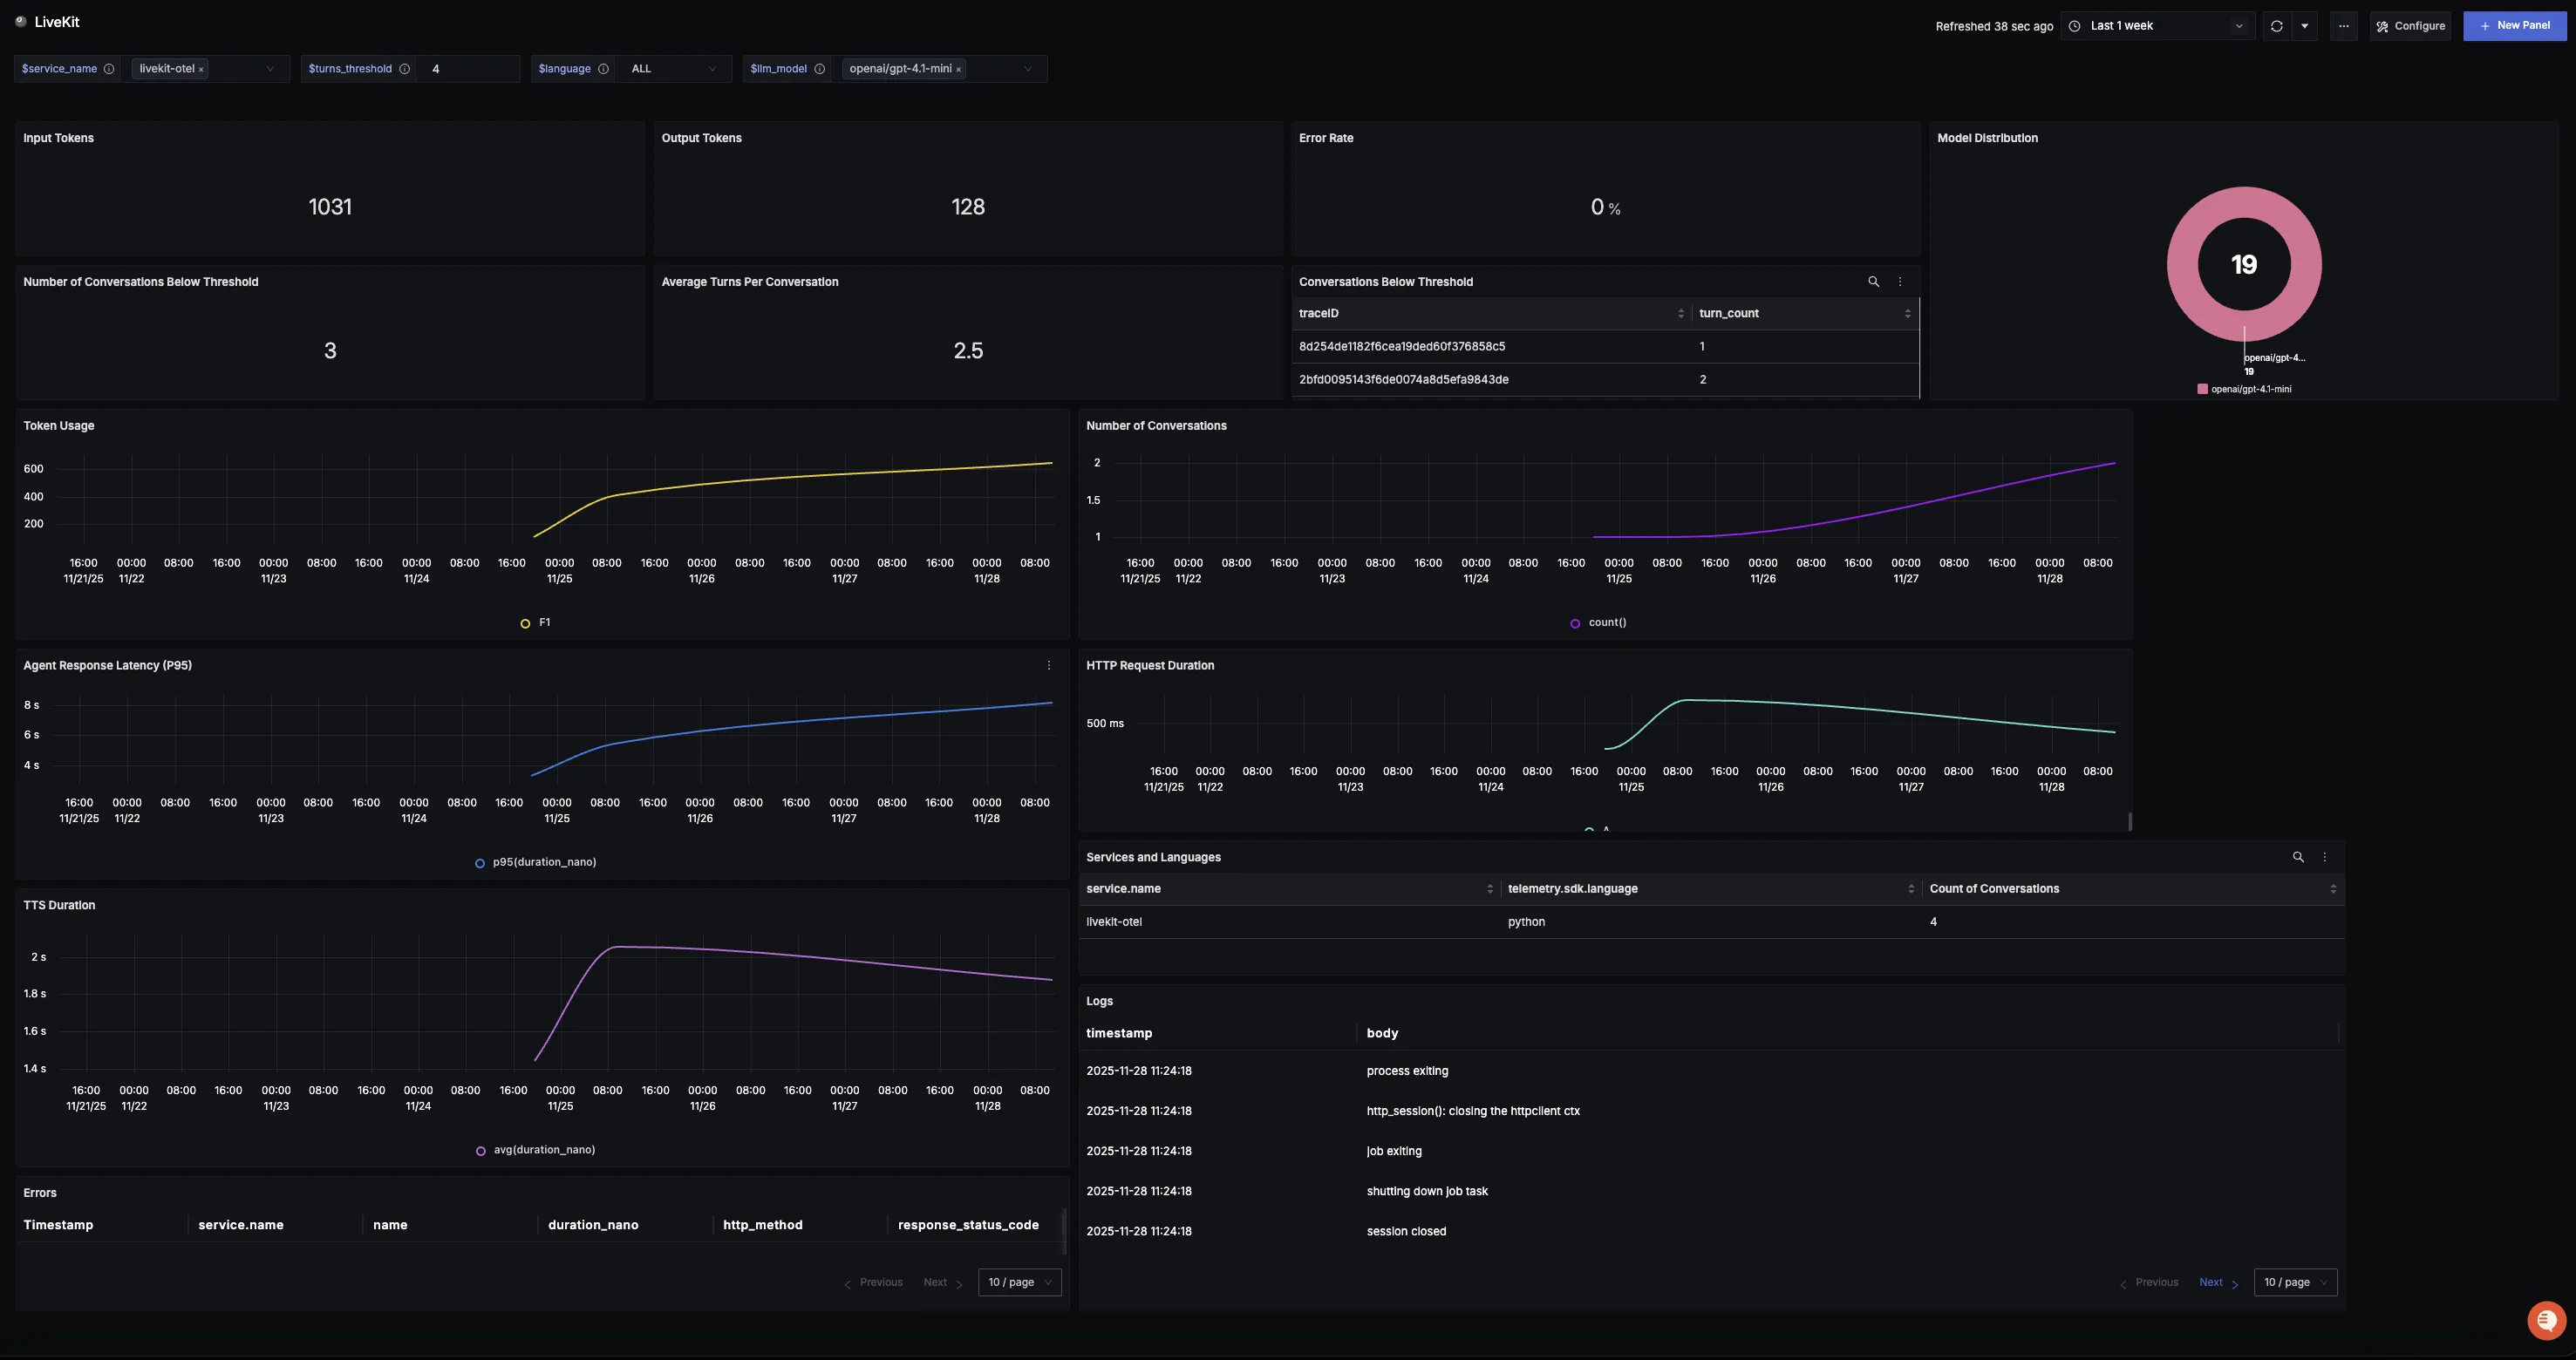The image size is (2576, 1360).
Task: Open search in Conversations Below Threshold panel
Action: (1874, 281)
